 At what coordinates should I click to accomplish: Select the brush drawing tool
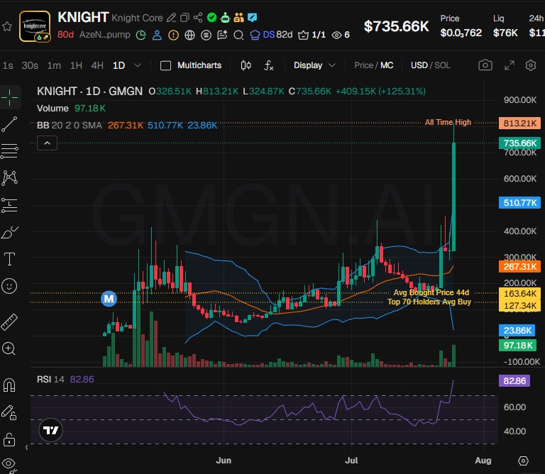click(x=10, y=232)
